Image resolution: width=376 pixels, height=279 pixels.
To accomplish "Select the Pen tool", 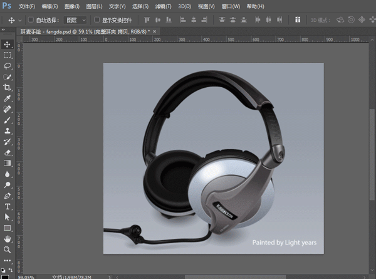I will (x=7, y=196).
